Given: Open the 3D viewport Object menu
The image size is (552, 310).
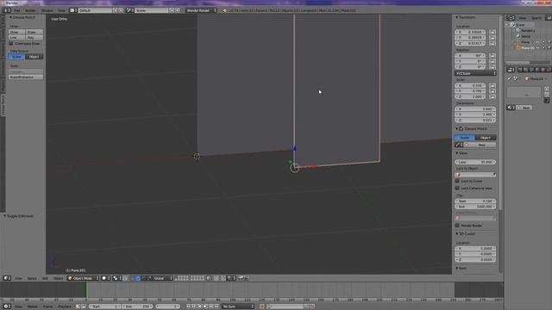Looking at the screenshot, I should point(58,278).
